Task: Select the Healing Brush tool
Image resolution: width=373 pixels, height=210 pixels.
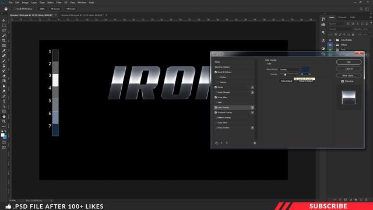Action: [4, 56]
